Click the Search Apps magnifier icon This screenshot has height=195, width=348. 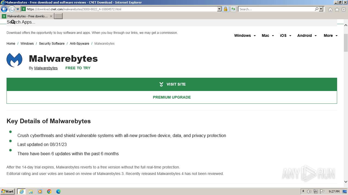pos(13,22)
